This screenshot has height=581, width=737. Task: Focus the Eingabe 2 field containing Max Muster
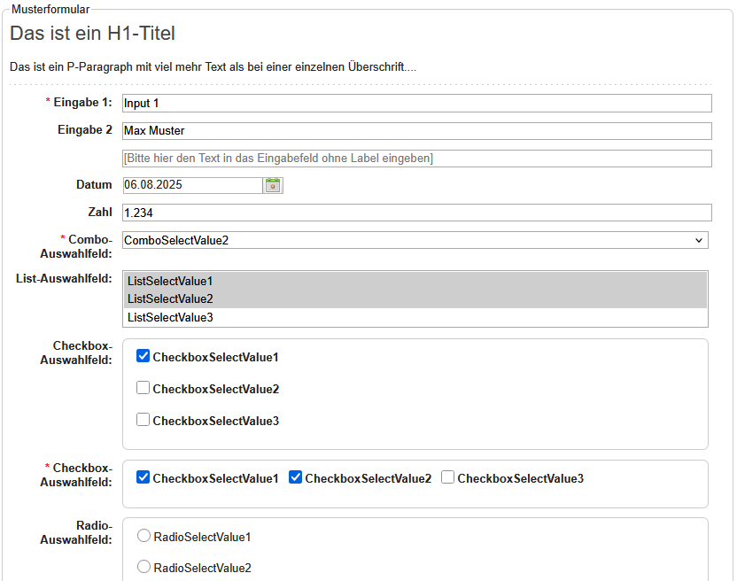tap(416, 131)
